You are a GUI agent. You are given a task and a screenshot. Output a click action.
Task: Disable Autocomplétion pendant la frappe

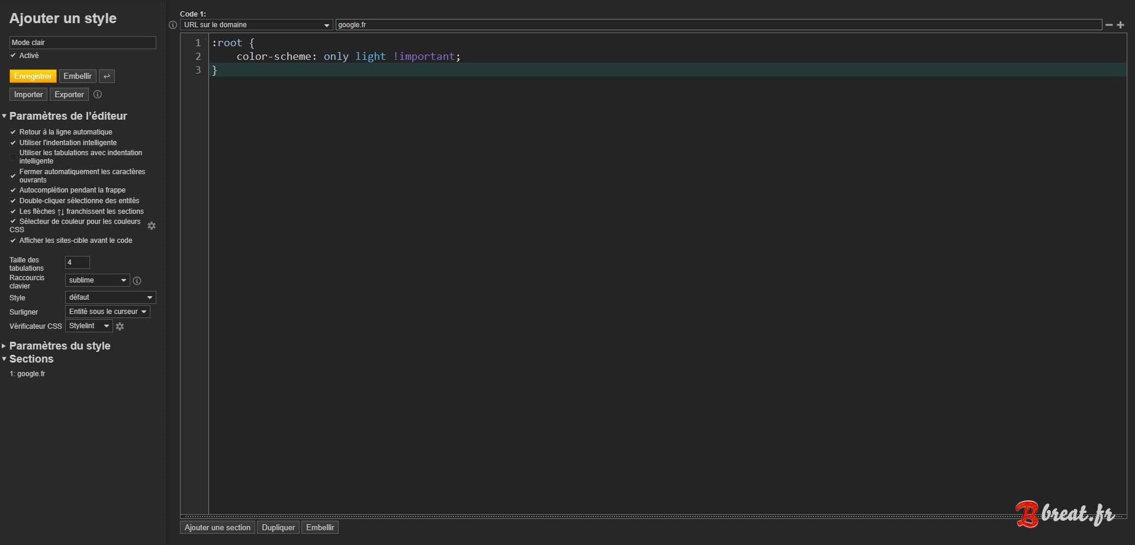coord(12,190)
